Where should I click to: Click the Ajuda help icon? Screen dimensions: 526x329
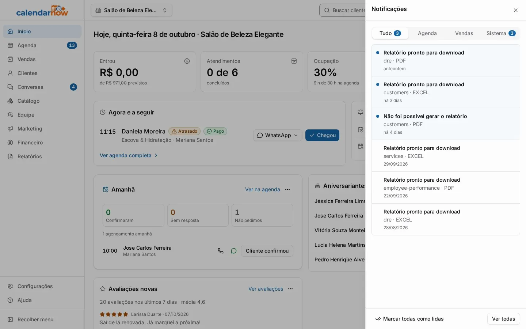[x=10, y=300]
